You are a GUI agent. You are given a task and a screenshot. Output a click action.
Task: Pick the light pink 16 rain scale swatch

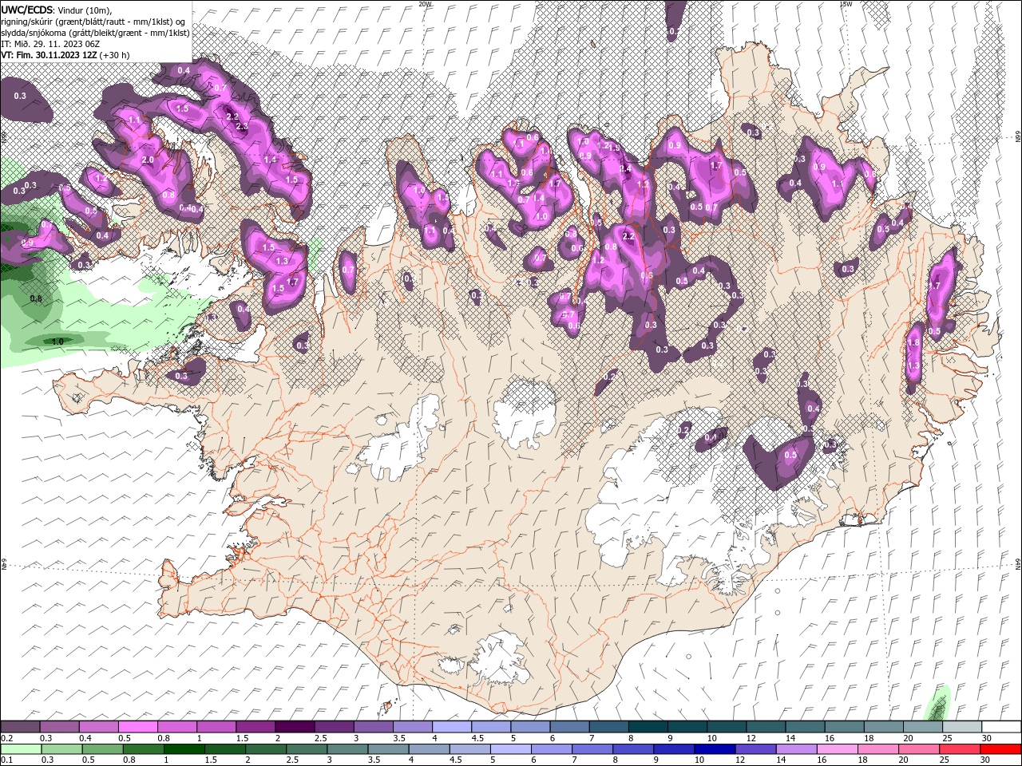tap(838, 749)
